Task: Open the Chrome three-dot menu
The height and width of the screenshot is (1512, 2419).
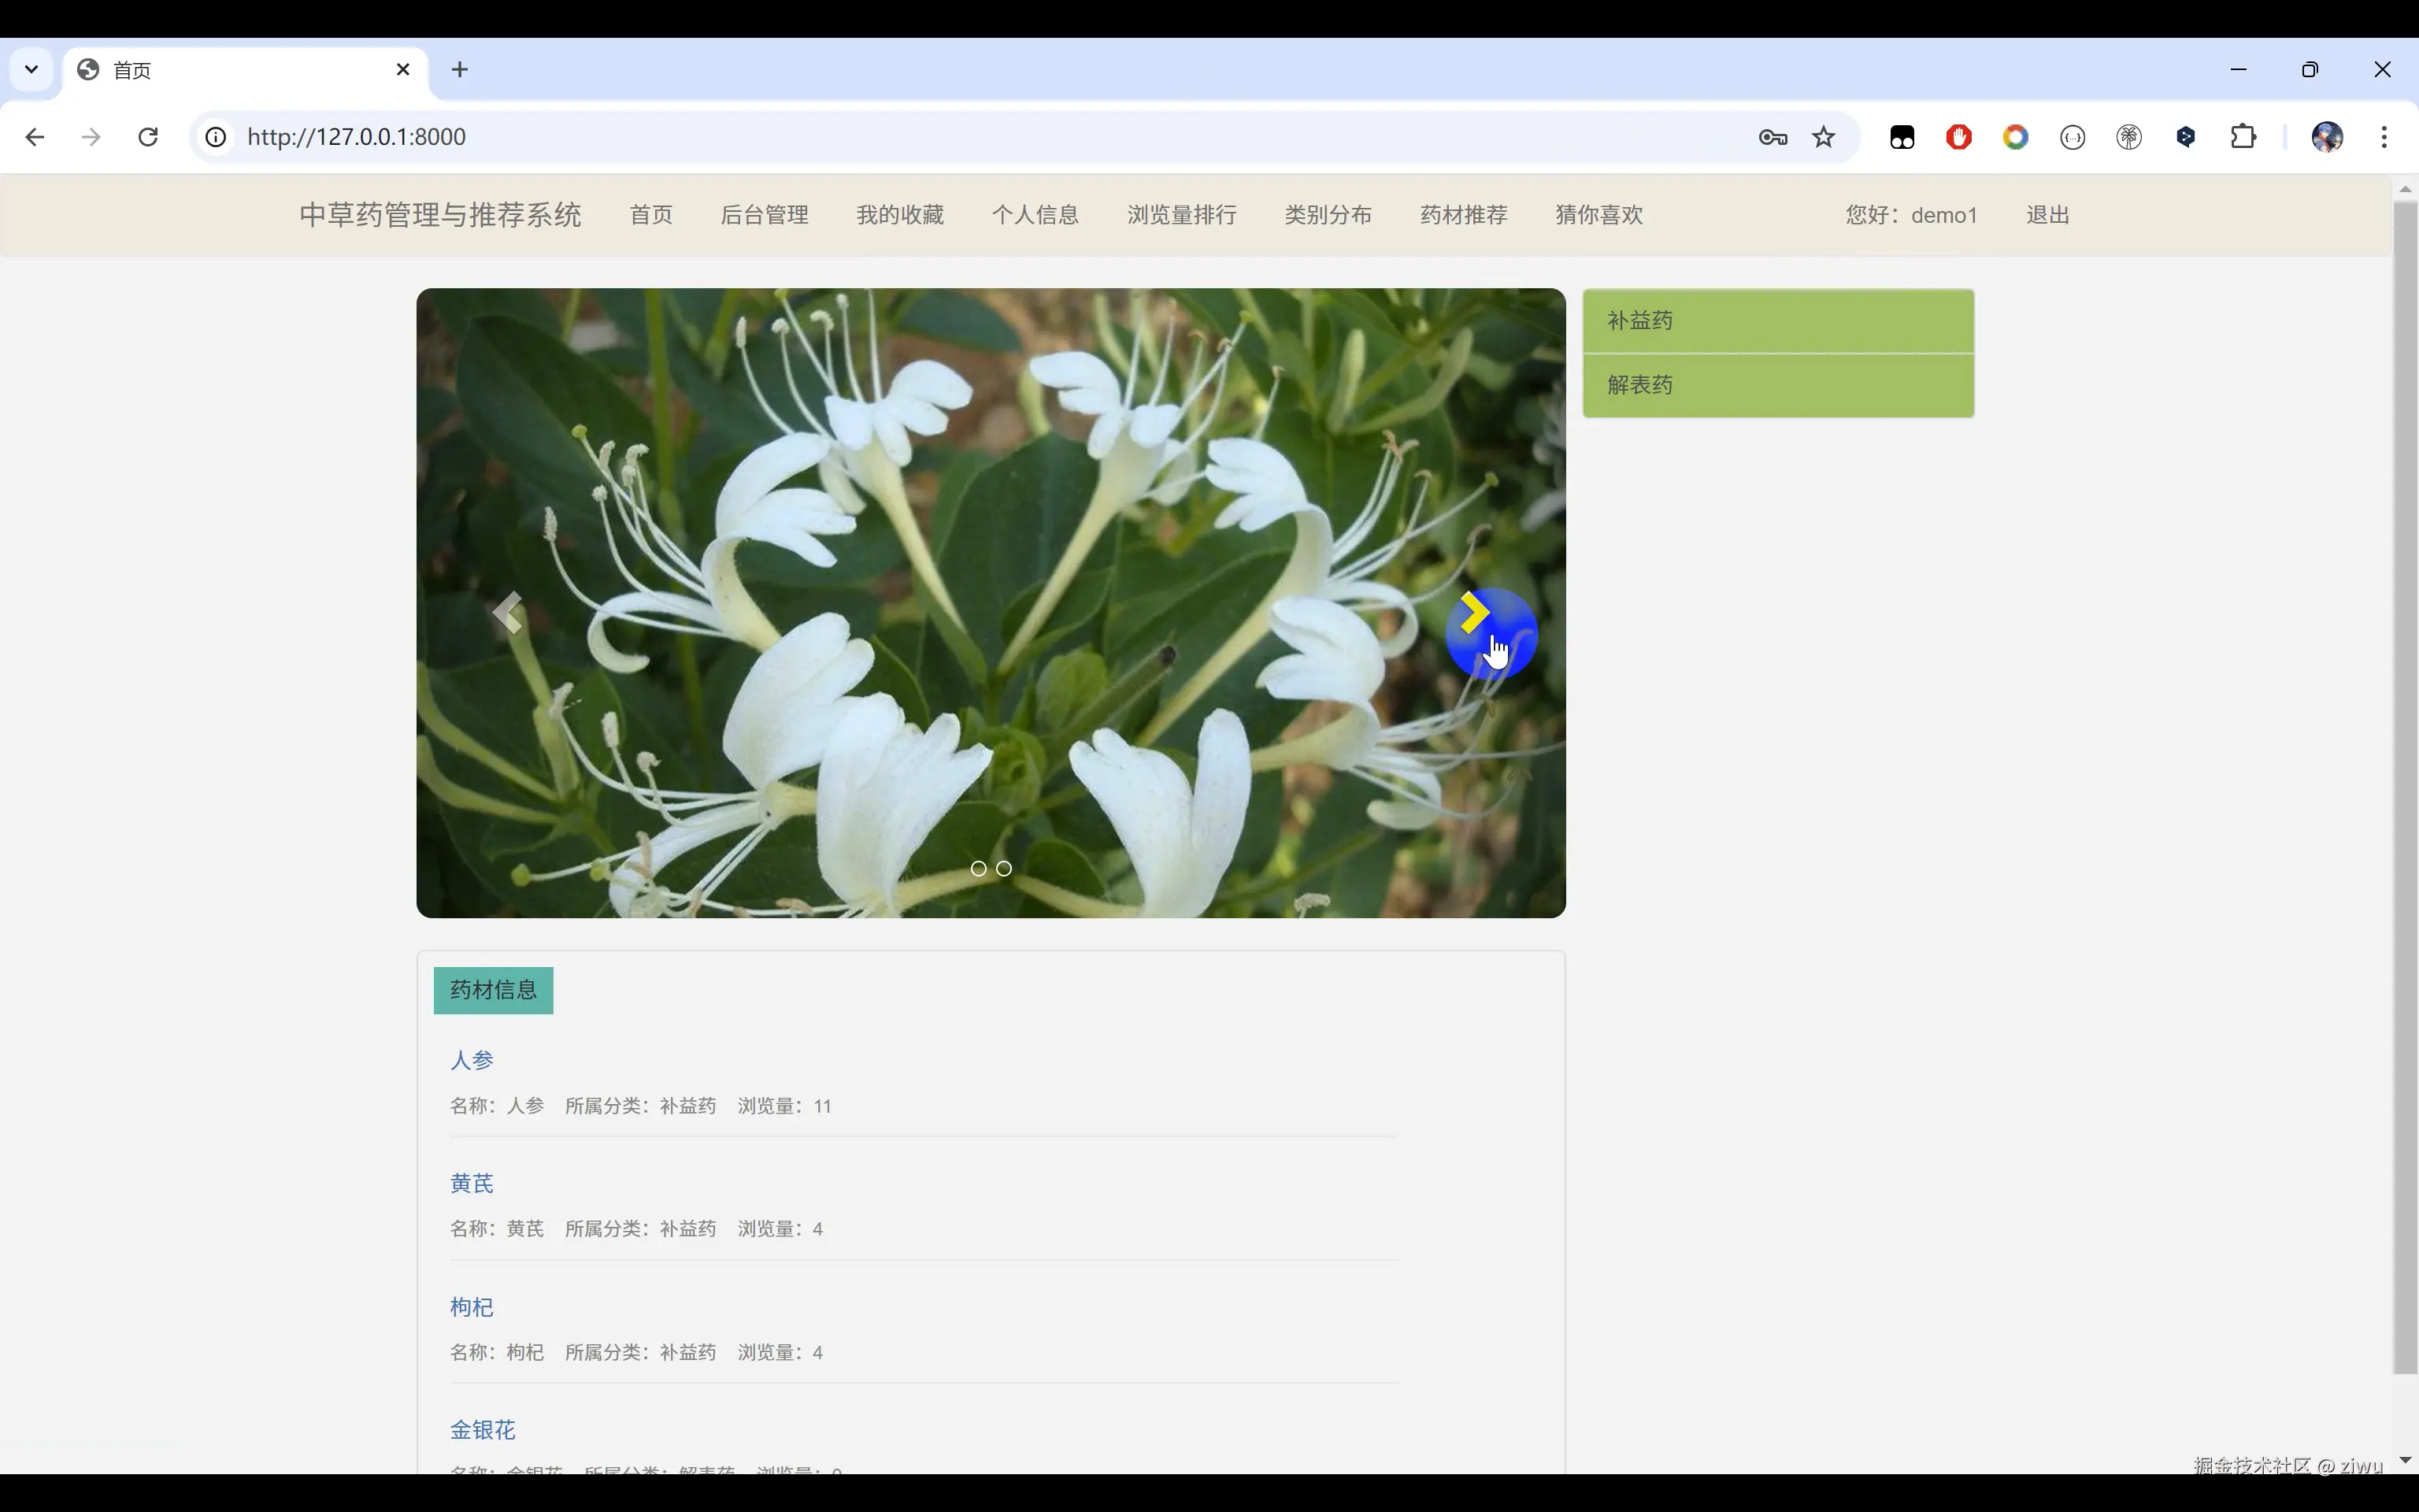Action: (x=2384, y=137)
